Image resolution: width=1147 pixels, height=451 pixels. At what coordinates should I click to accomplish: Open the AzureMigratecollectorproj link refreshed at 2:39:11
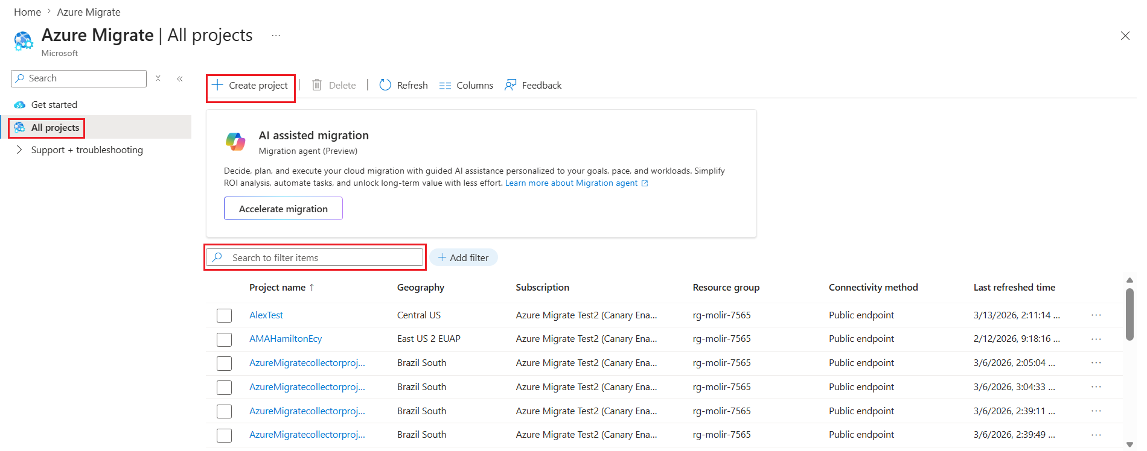point(307,411)
